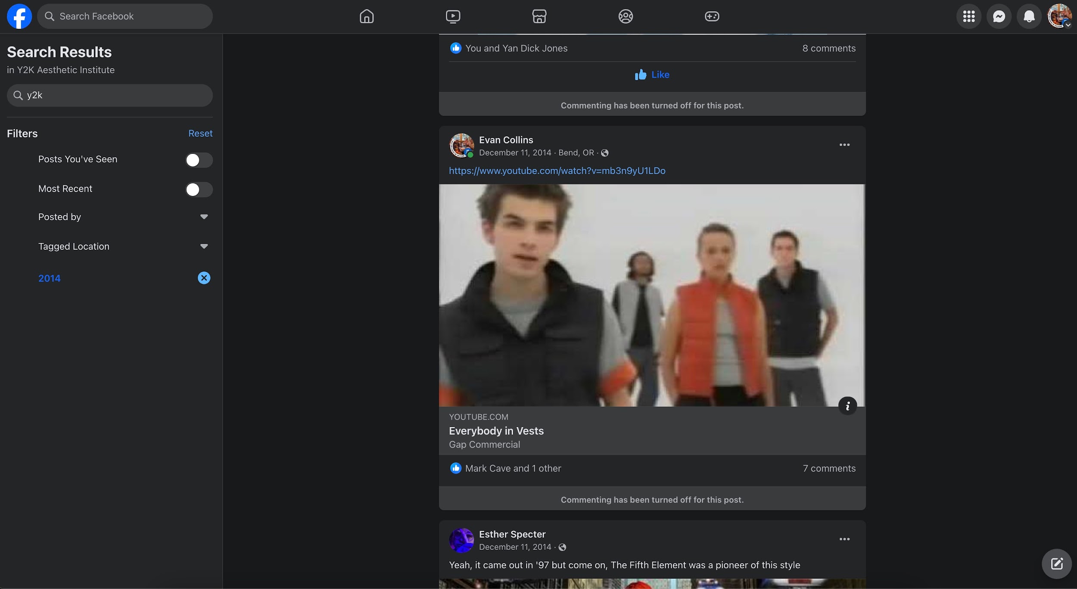Open the Gaming controller icon
Screen dimensions: 1077x589
(x=712, y=16)
